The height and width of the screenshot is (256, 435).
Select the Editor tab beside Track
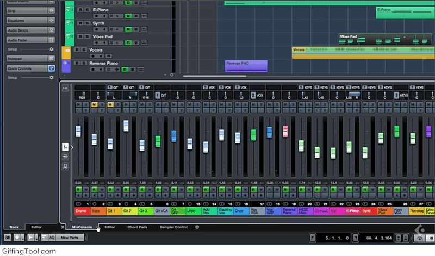click(x=36, y=227)
